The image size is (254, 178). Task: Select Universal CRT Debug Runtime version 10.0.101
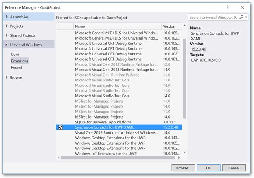(119, 59)
